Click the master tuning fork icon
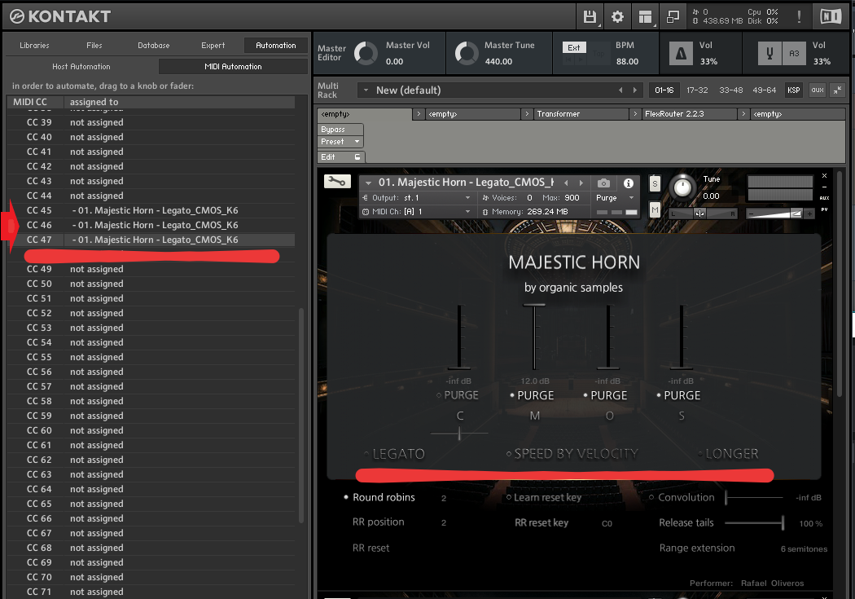Screen dimensions: 855x599 tap(769, 54)
